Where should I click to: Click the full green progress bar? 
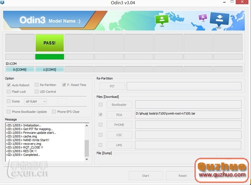(x=49, y=57)
